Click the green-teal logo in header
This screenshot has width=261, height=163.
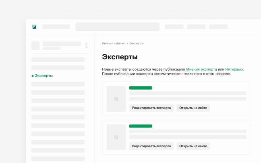coord(34,27)
